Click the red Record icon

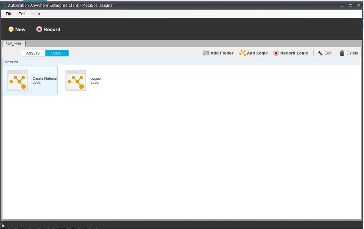pyautogui.click(x=39, y=29)
